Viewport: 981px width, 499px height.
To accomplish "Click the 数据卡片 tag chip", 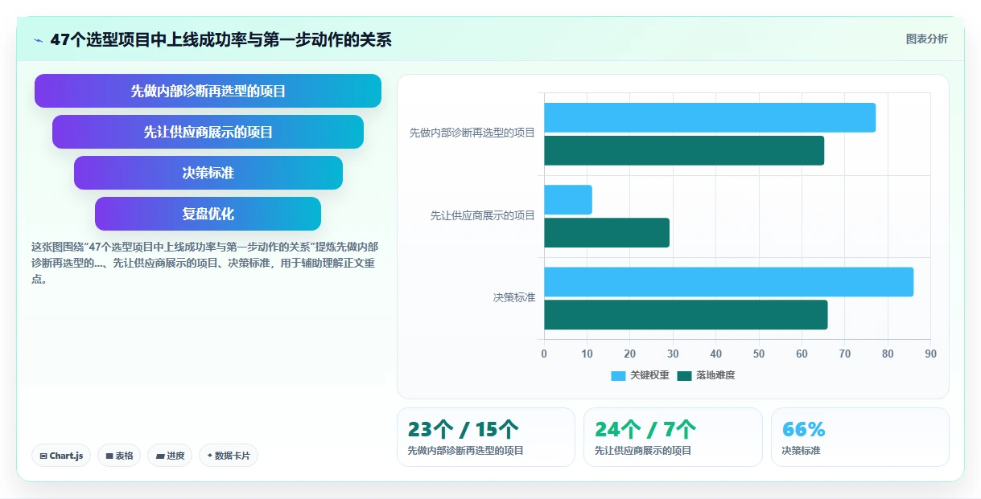I will [228, 456].
